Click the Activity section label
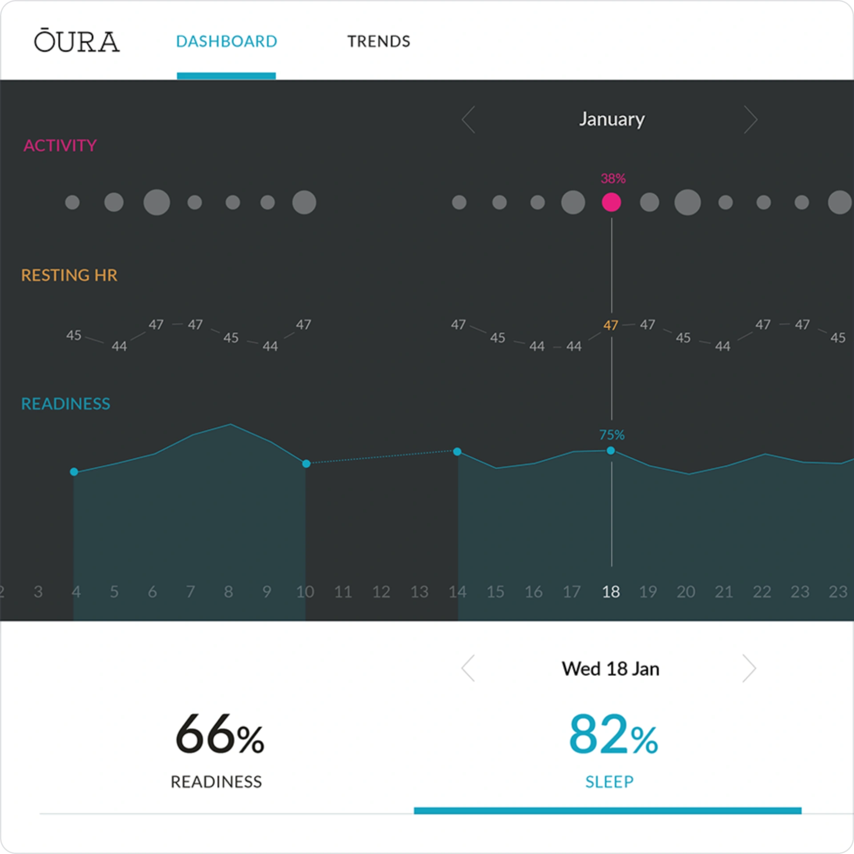 60,145
